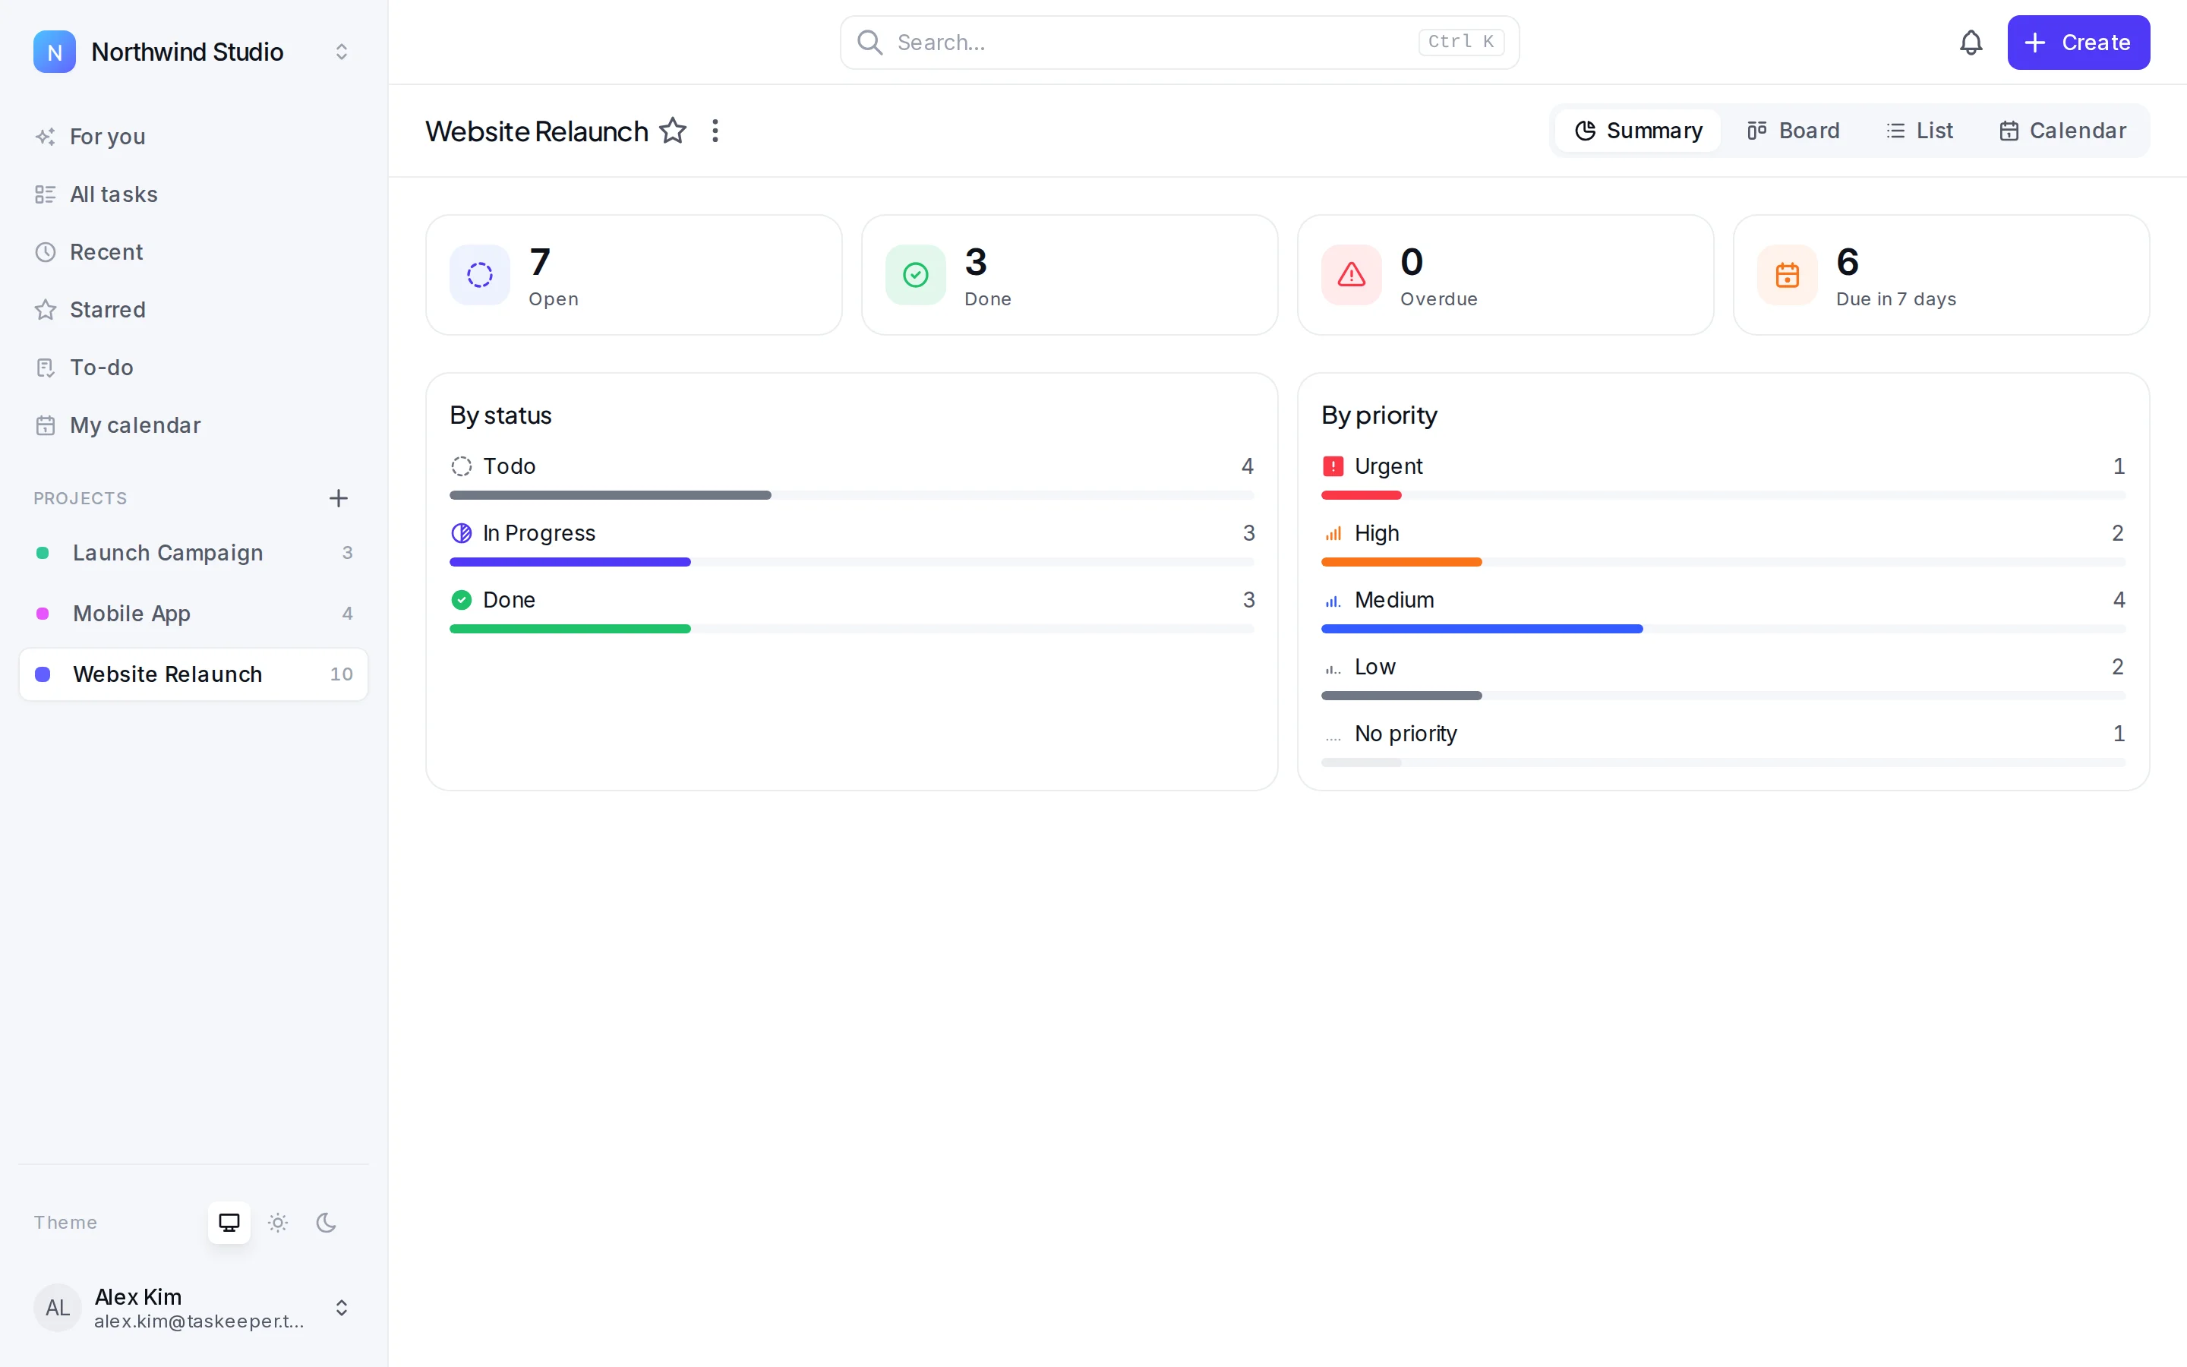Open All tasks in the sidebar
The width and height of the screenshot is (2187, 1367).
(x=194, y=194)
